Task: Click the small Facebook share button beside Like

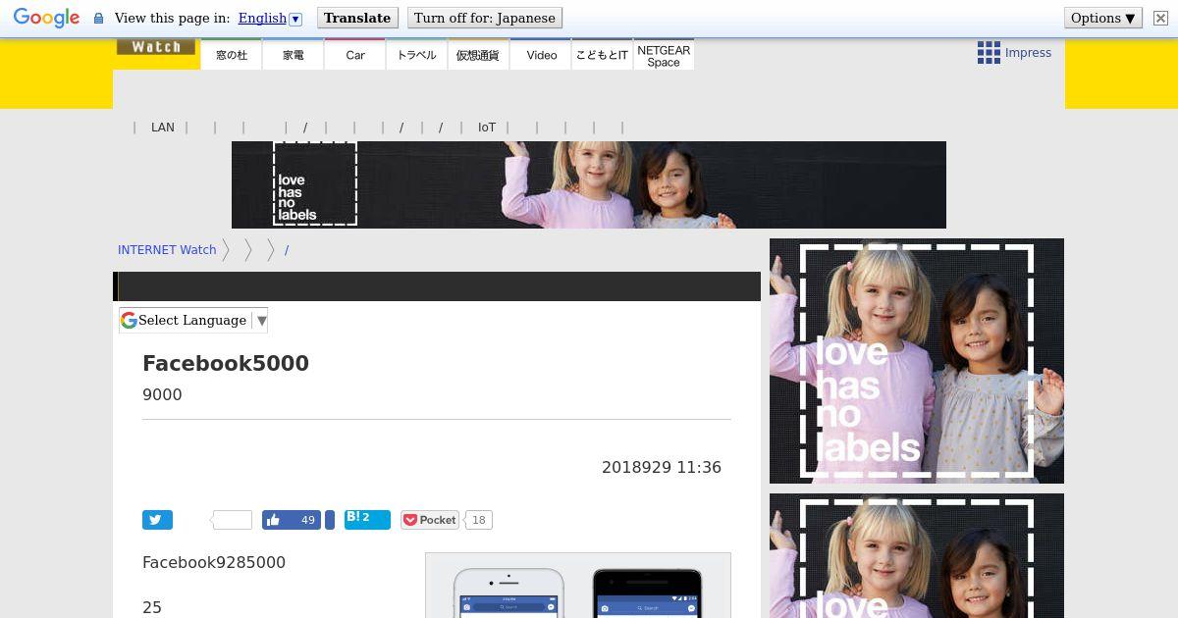Action: pyautogui.click(x=330, y=520)
